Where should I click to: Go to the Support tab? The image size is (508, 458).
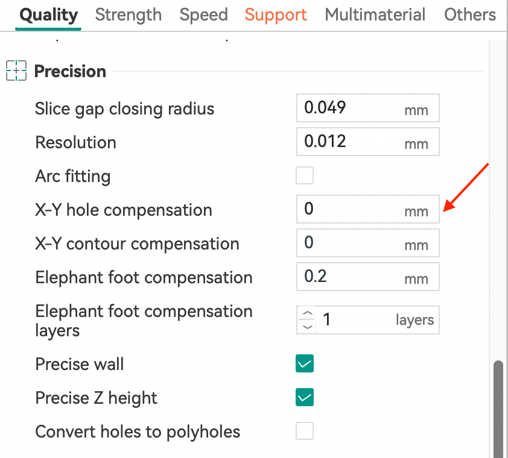pyautogui.click(x=276, y=15)
